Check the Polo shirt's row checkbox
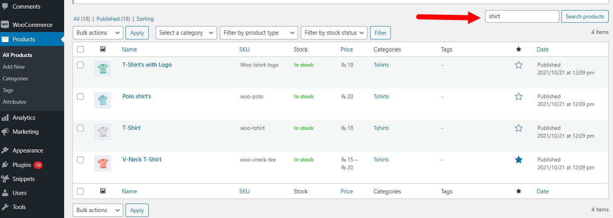The width and height of the screenshot is (613, 218). (x=81, y=96)
